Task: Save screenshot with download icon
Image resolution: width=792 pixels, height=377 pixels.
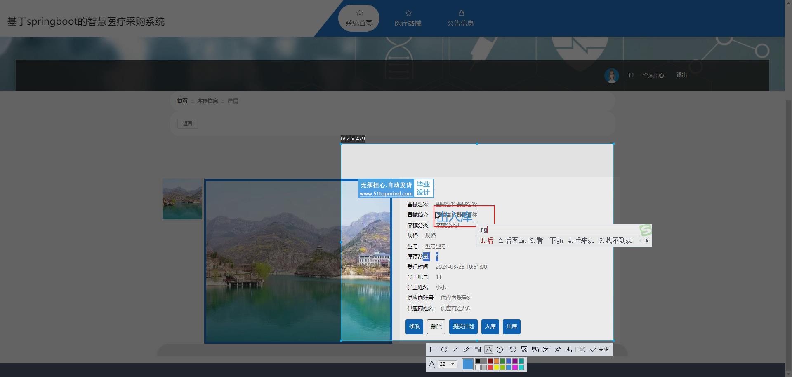Action: coord(568,349)
